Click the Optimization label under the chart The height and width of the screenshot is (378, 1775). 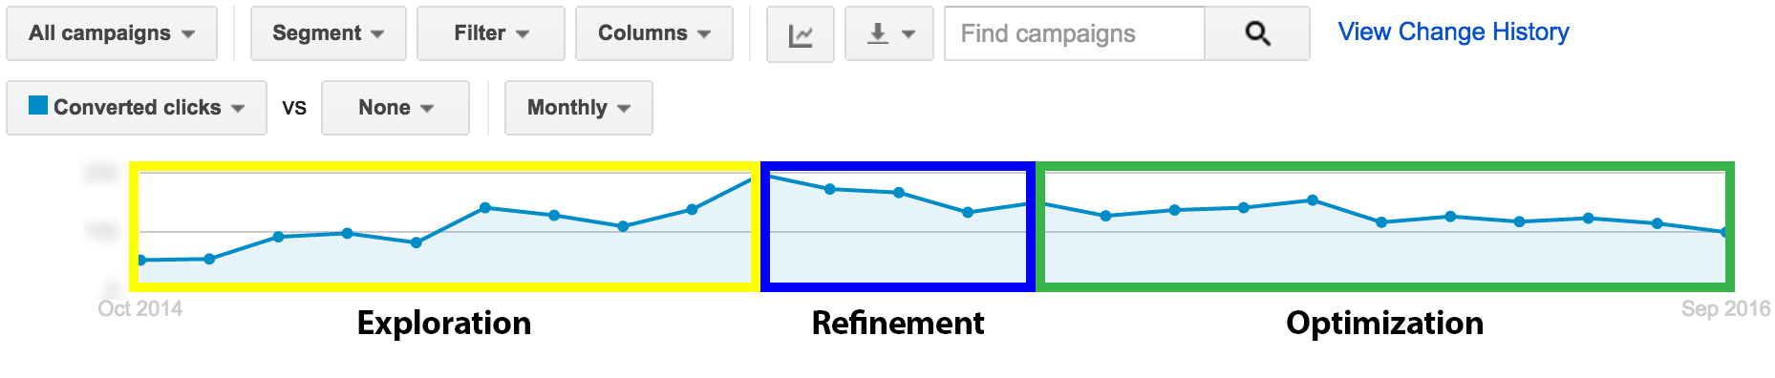(1384, 323)
